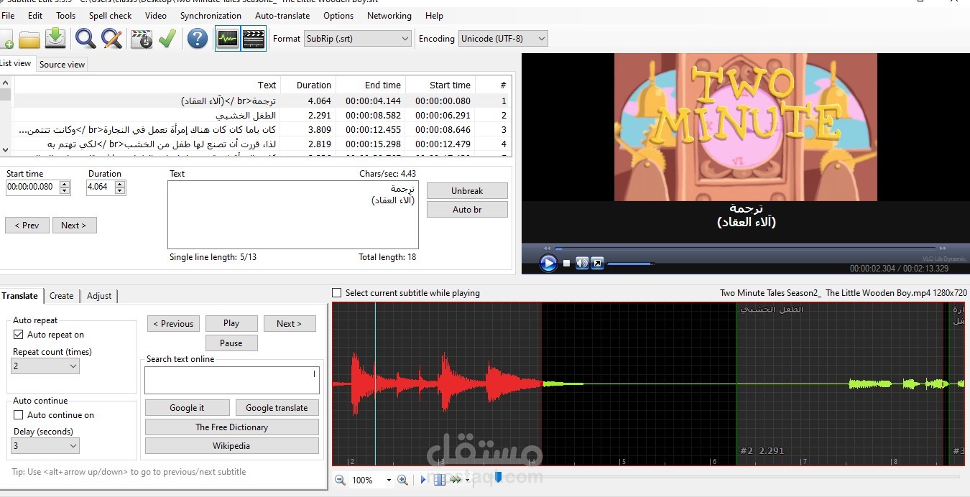Select subtitle row 2 in list
The width and height of the screenshot is (970, 497).
pyautogui.click(x=263, y=115)
